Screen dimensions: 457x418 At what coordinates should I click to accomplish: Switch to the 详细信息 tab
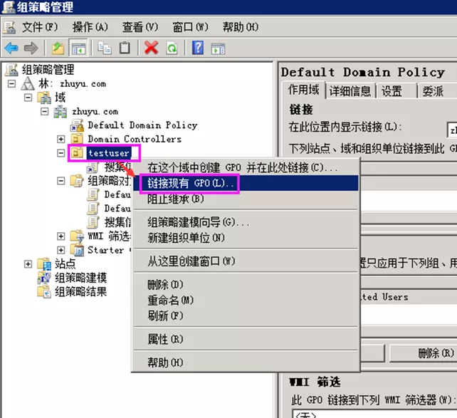click(x=350, y=91)
